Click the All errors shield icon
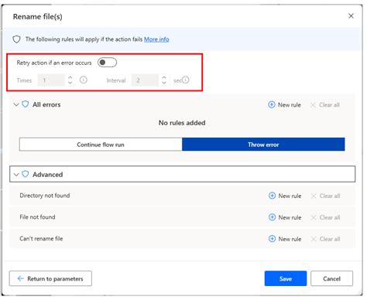 coord(26,104)
